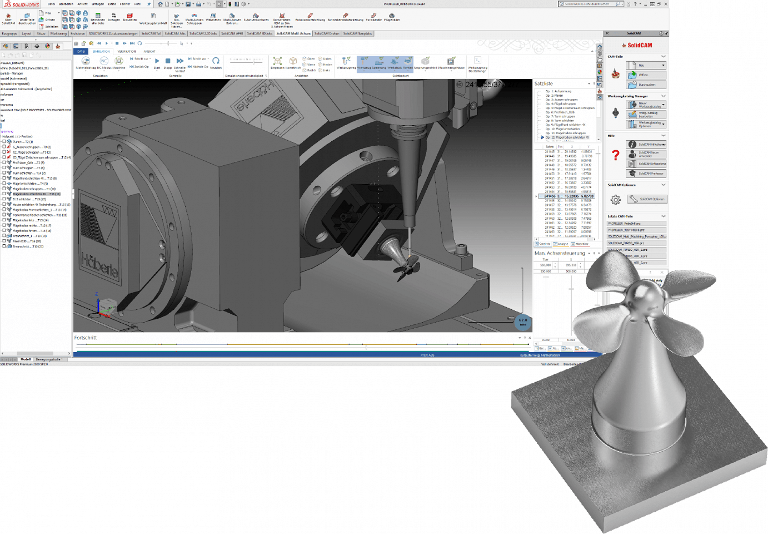Check the Turm schruppen ...T3 operation box

point(4,168)
